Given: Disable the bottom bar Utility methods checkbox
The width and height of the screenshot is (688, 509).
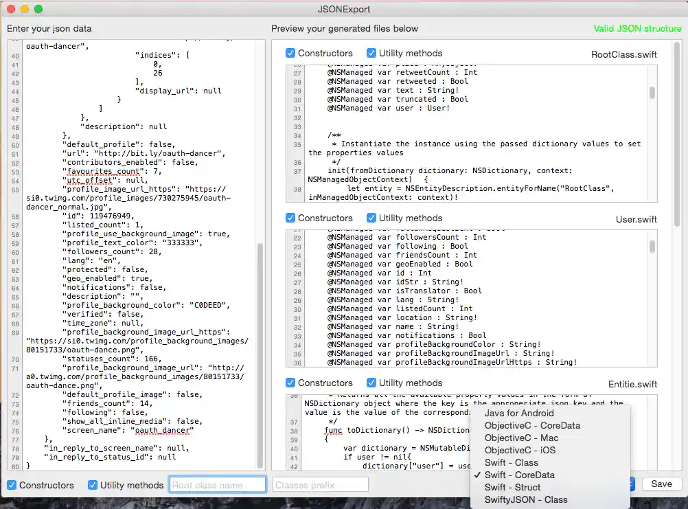Looking at the screenshot, I should point(93,485).
